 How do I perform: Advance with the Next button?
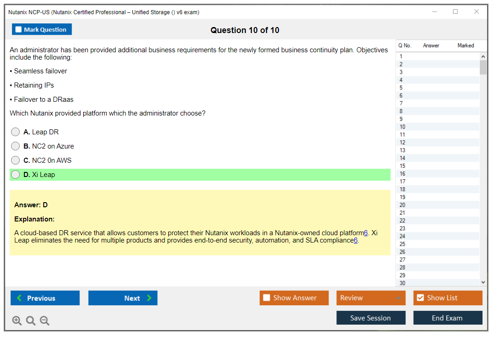click(123, 298)
